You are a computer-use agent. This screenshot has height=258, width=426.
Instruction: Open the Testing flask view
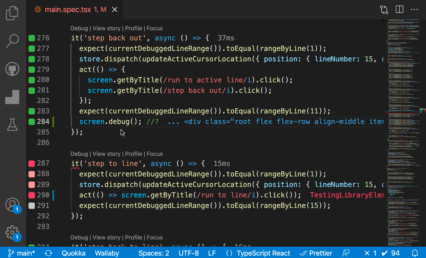(x=12, y=124)
